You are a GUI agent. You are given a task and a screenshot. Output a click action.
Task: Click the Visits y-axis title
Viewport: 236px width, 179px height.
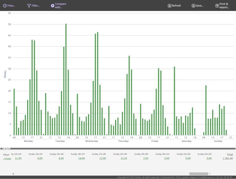click(5, 74)
